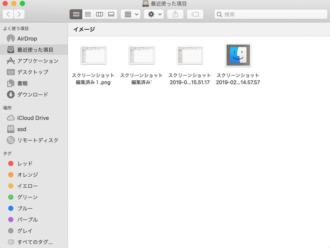Click the イメージ group header
The height and width of the screenshot is (248, 330).
click(x=84, y=29)
